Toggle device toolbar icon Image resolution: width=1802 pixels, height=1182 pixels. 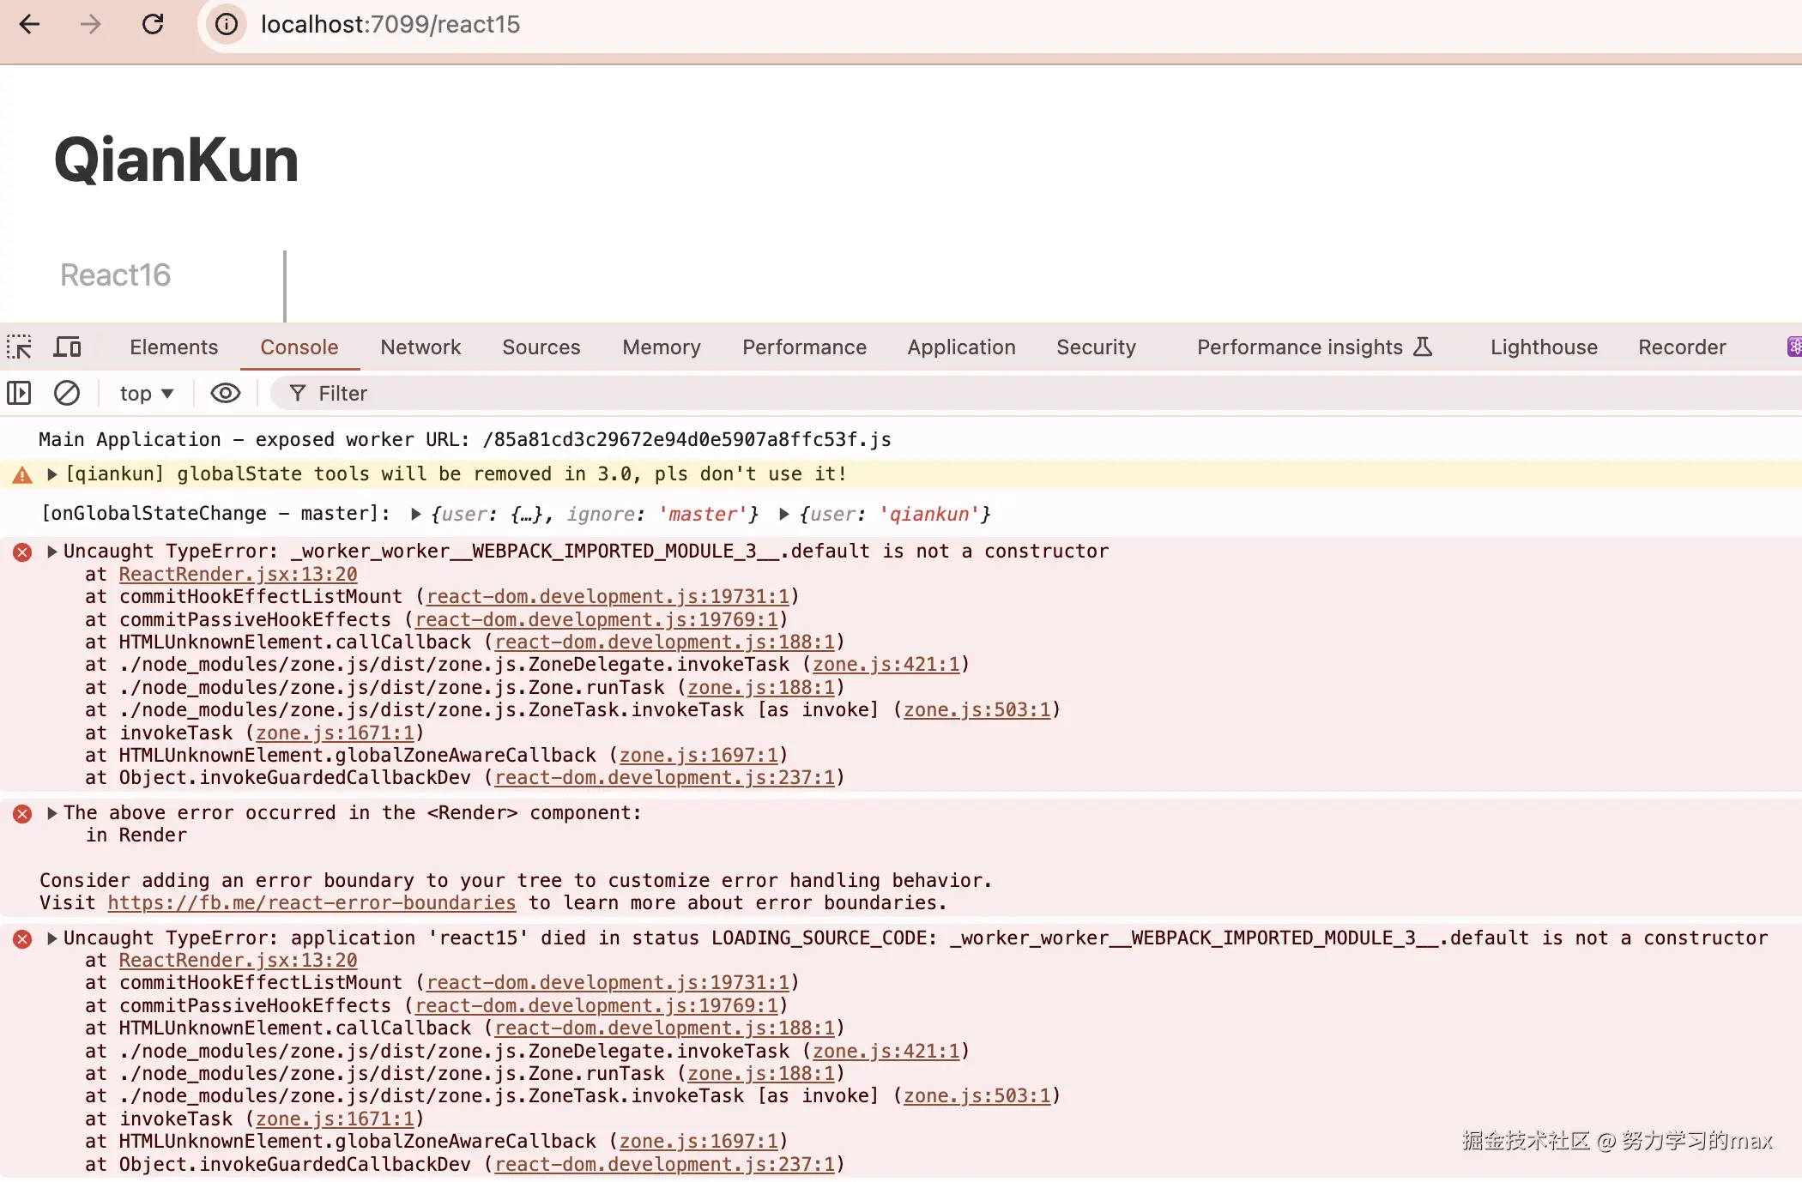pos(67,347)
